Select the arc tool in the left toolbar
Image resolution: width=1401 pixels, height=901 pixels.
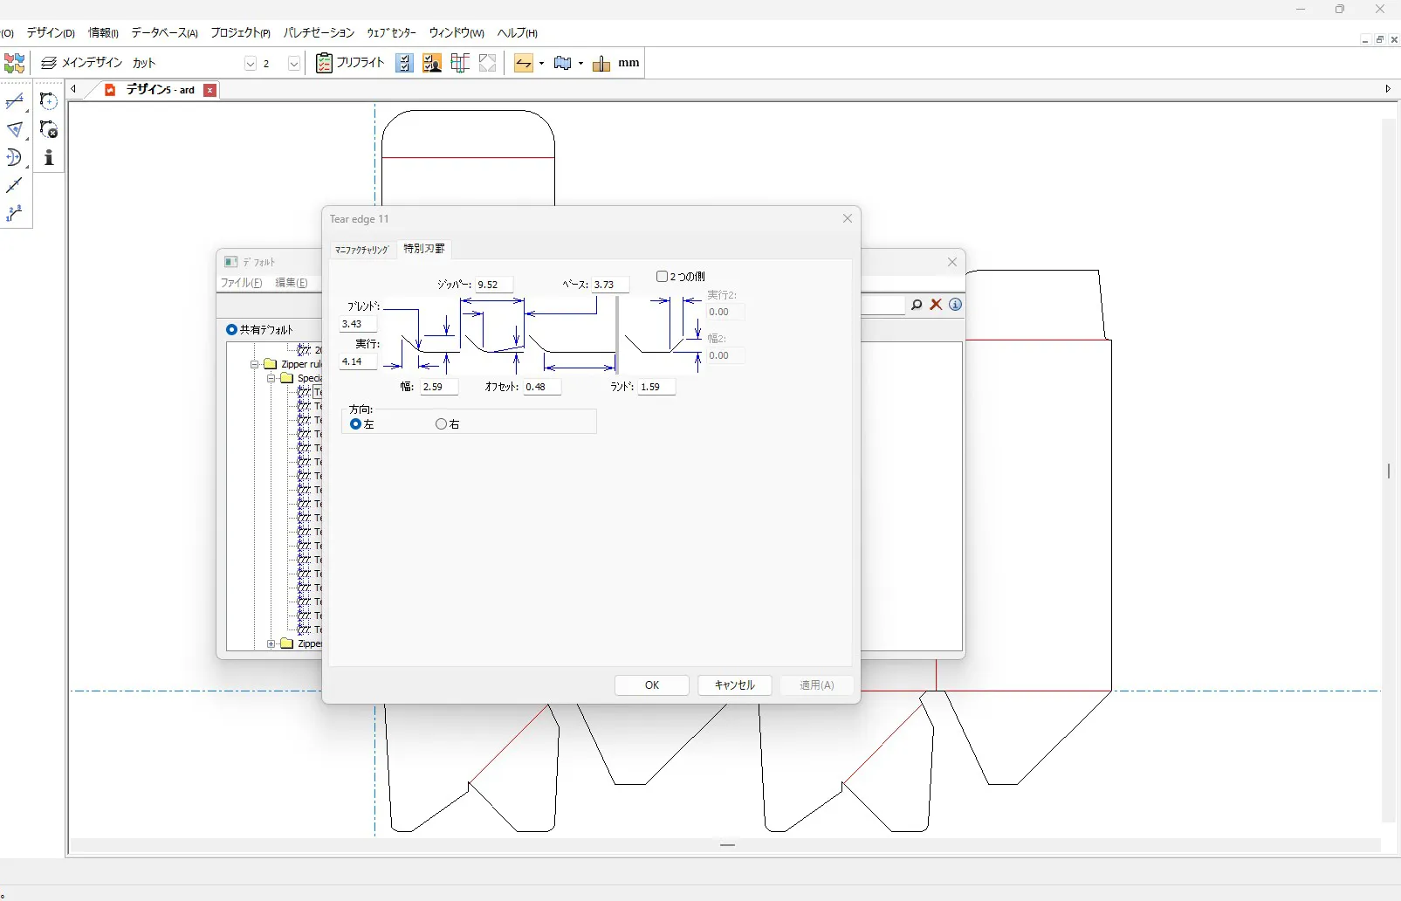[x=15, y=158]
